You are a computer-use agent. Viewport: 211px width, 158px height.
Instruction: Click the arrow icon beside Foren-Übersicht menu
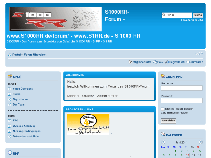pyautogui.click(x=9, y=89)
